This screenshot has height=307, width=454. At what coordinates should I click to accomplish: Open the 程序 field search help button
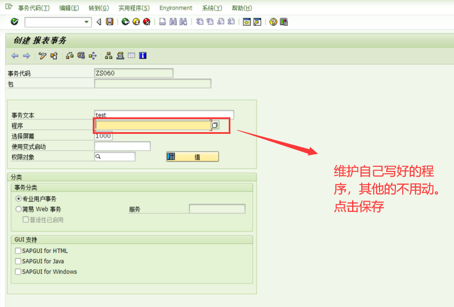215,125
